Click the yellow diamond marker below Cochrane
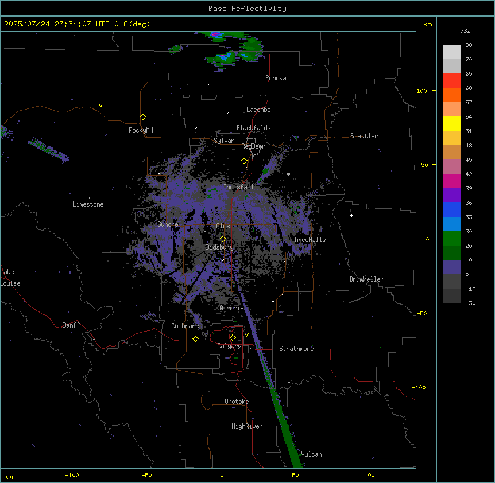 (x=195, y=338)
